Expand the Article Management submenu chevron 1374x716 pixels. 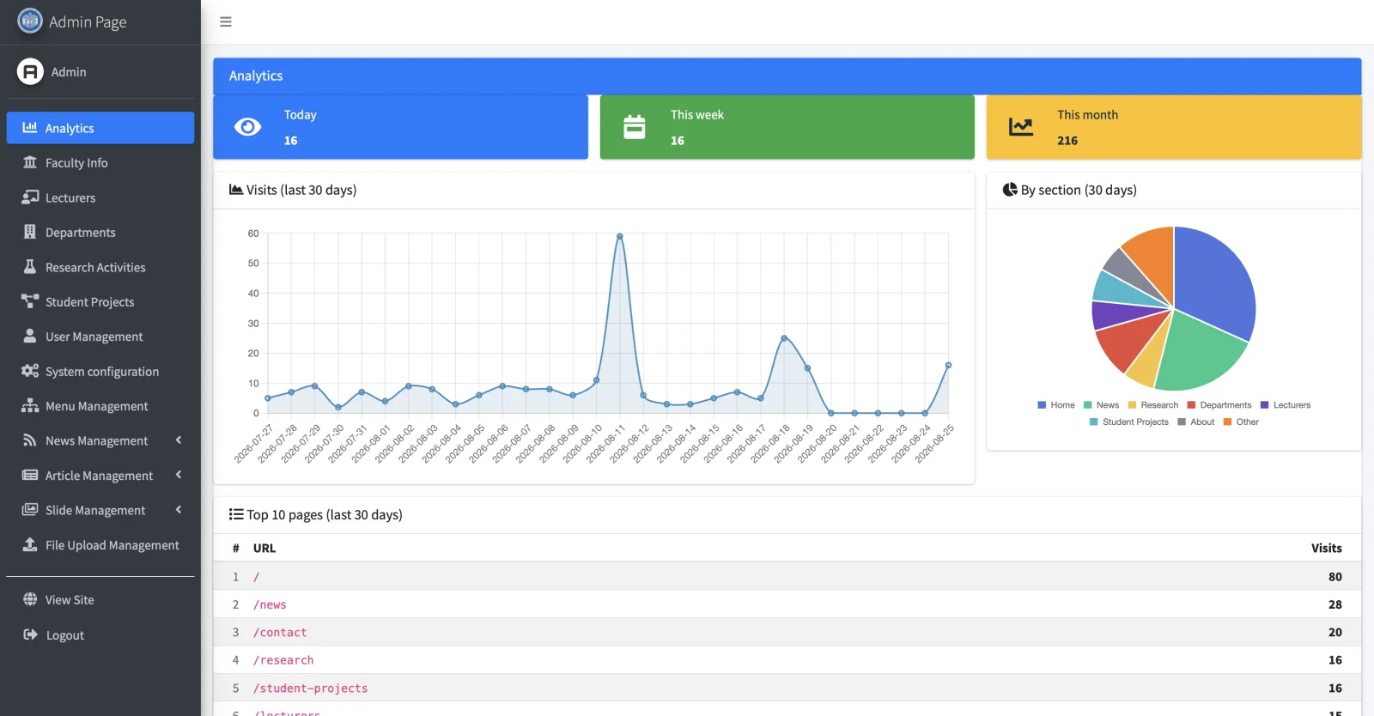[x=179, y=475]
